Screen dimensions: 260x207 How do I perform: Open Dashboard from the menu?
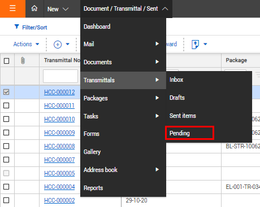tap(123, 27)
